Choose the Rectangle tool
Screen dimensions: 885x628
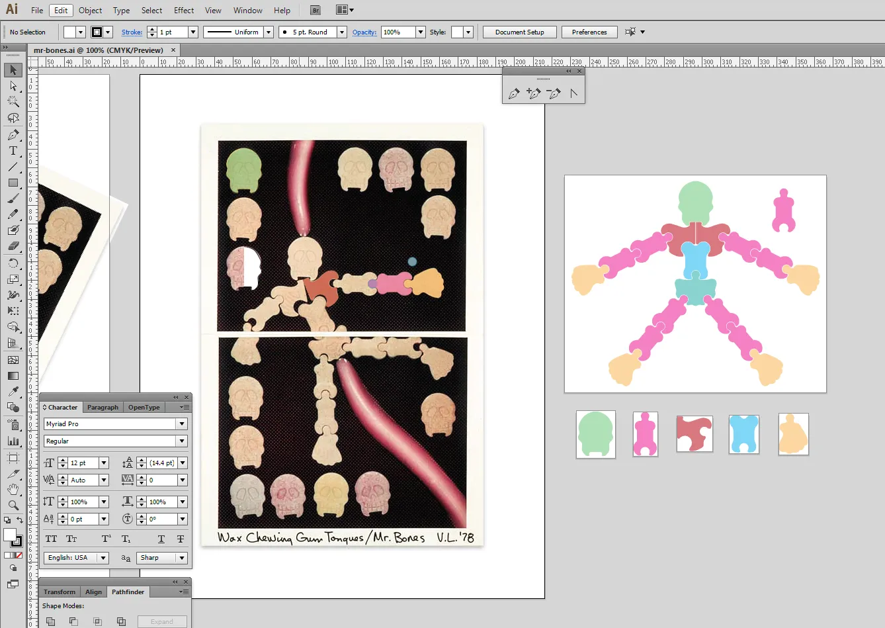[x=13, y=183]
